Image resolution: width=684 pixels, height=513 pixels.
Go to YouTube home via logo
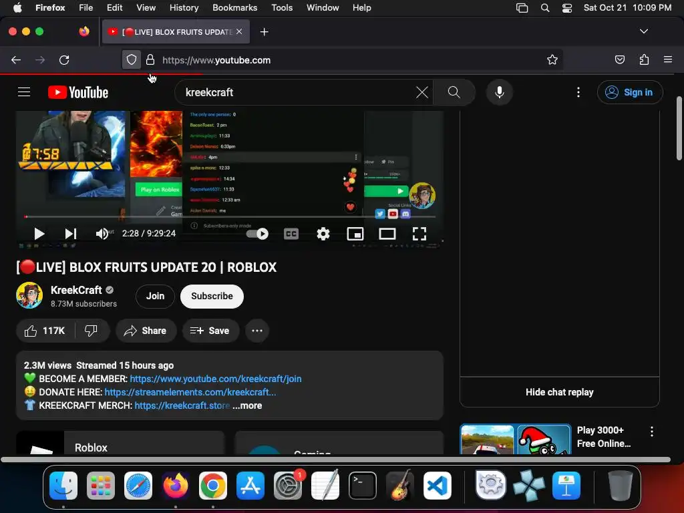[x=78, y=92]
